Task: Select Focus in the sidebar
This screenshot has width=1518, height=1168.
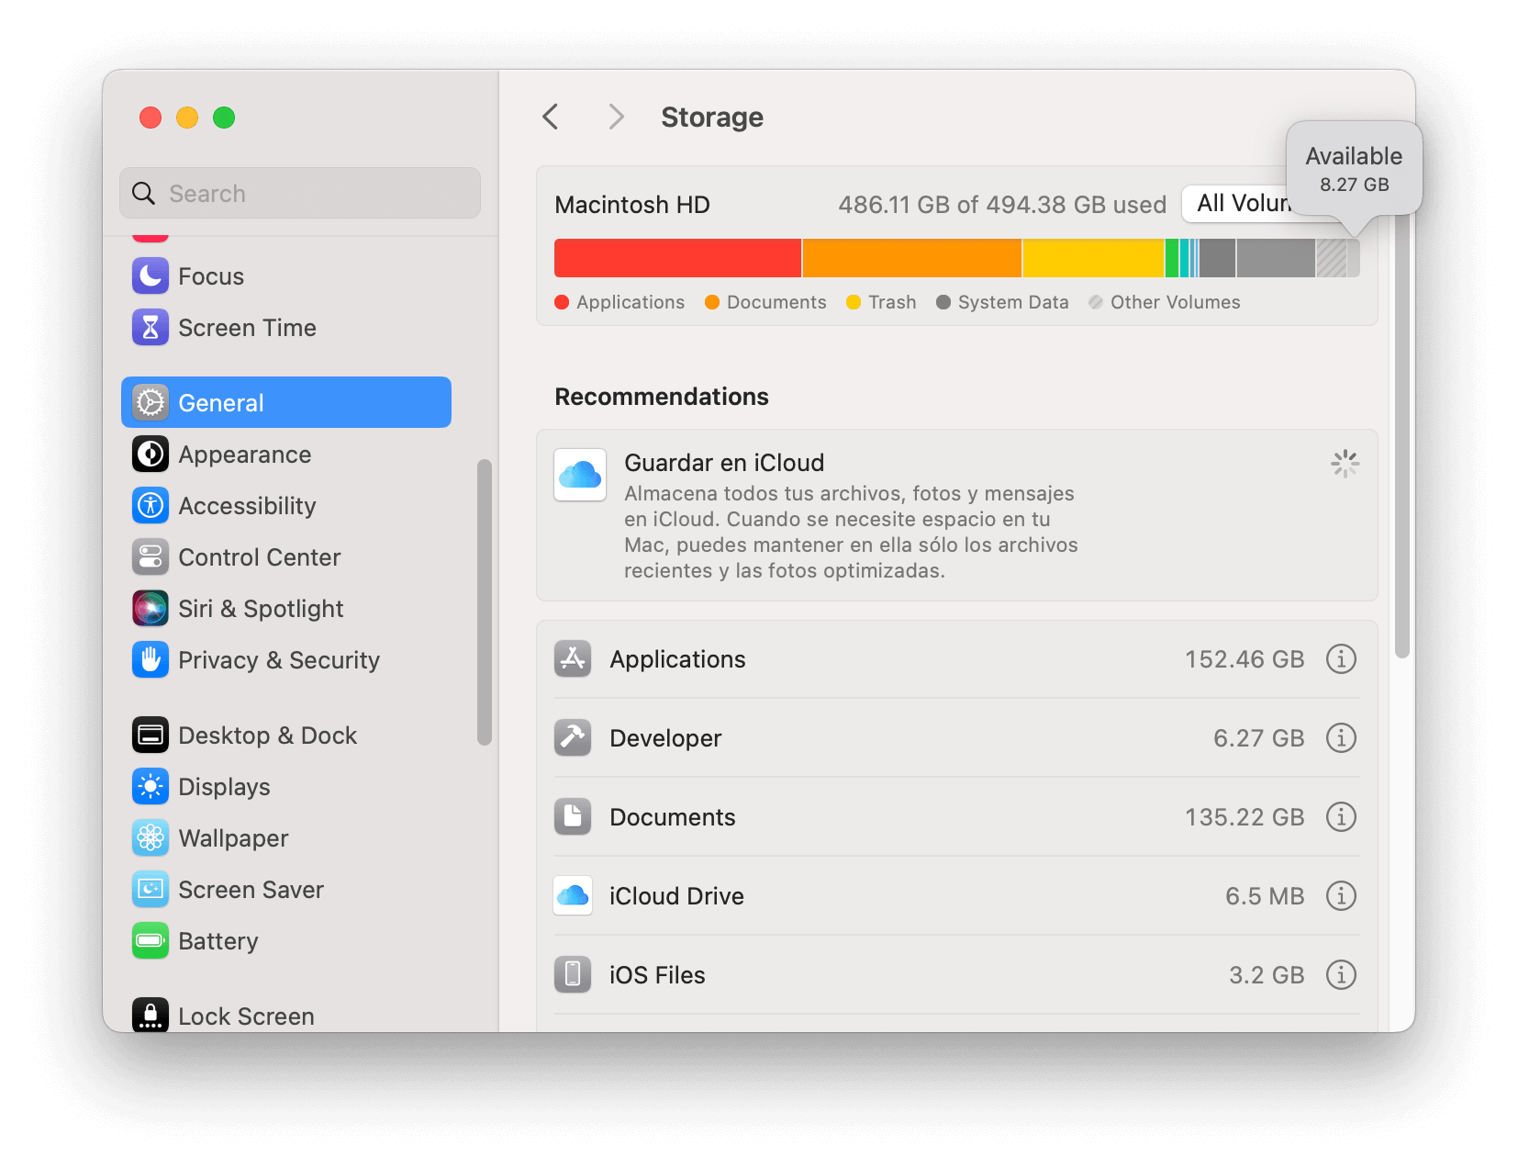Action: tap(286, 275)
